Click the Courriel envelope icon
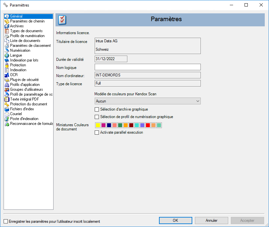The height and width of the screenshot is (227, 269). click(x=7, y=114)
